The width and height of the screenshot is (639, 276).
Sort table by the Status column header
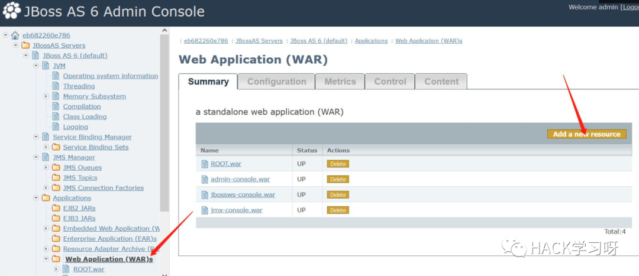coord(307,150)
